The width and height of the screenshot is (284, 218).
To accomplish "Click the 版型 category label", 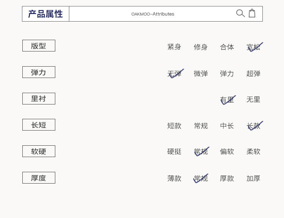I will (x=39, y=46).
